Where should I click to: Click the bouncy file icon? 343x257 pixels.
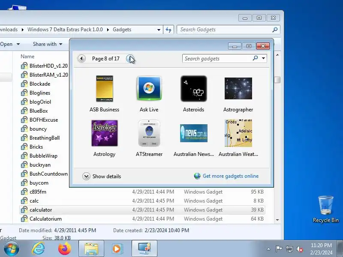tap(24, 129)
